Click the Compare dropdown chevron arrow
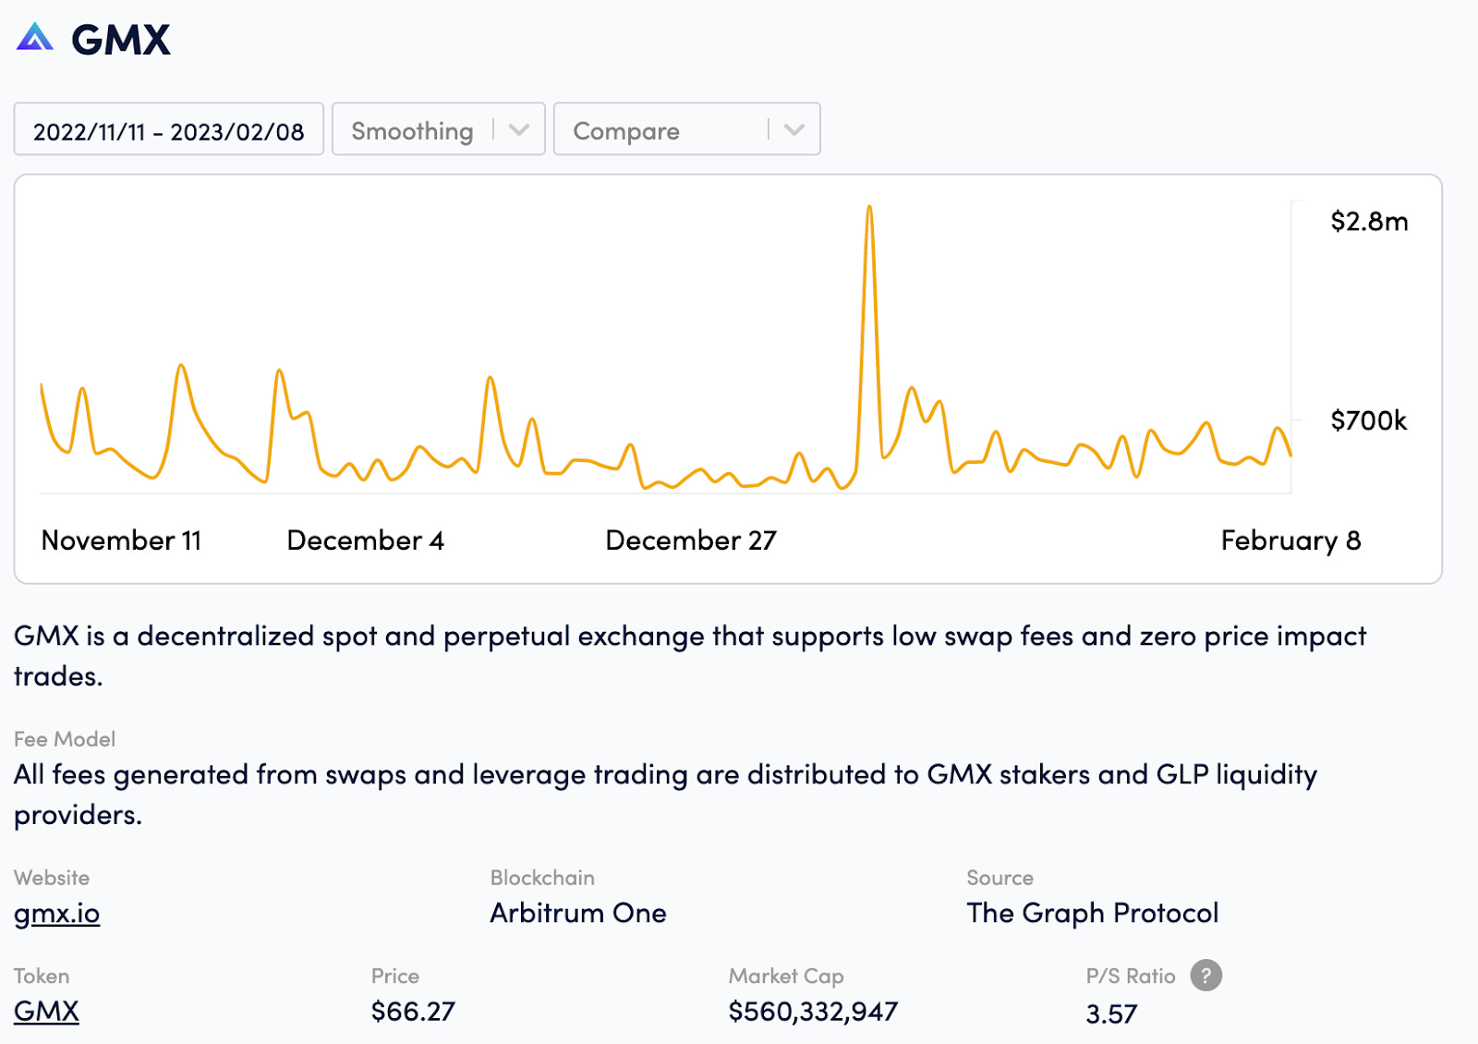 (x=794, y=130)
